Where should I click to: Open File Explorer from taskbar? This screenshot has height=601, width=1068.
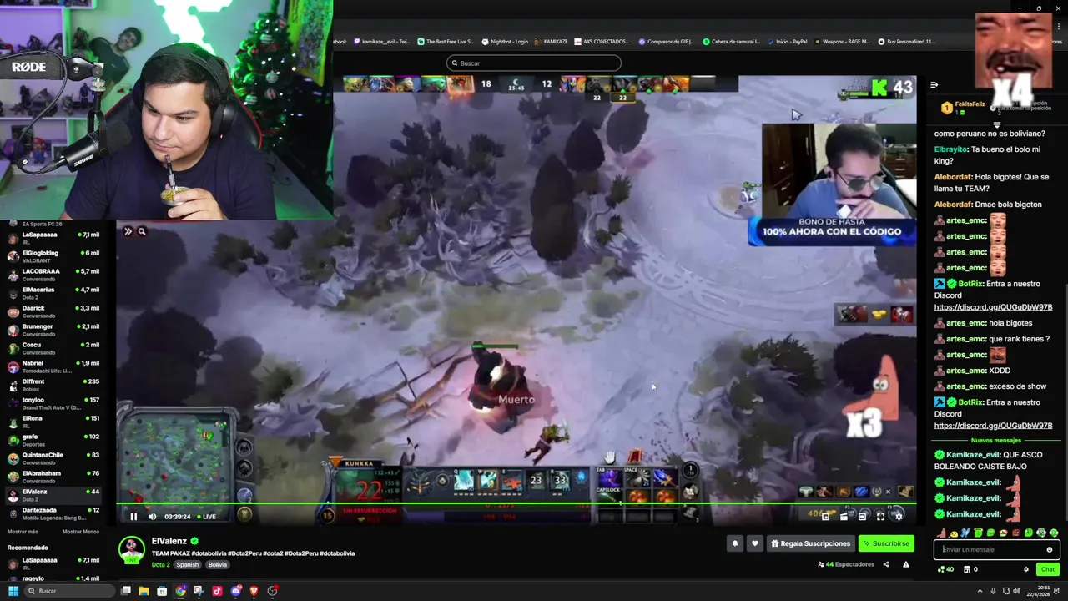pyautogui.click(x=144, y=591)
